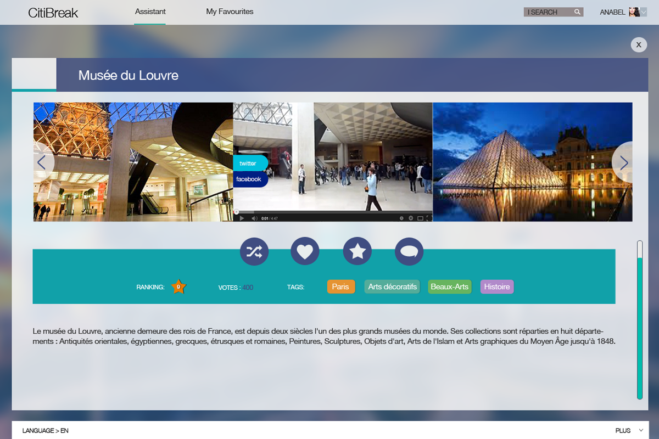Open the video settings gear
659x439 pixels.
tap(411, 218)
